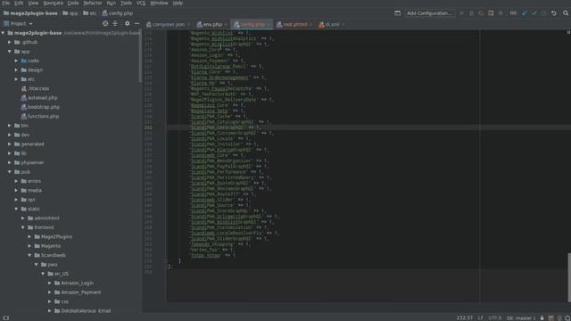Click the Search Everywhere magnifier icon
Screen dimensions: 571x321
click(x=565, y=13)
